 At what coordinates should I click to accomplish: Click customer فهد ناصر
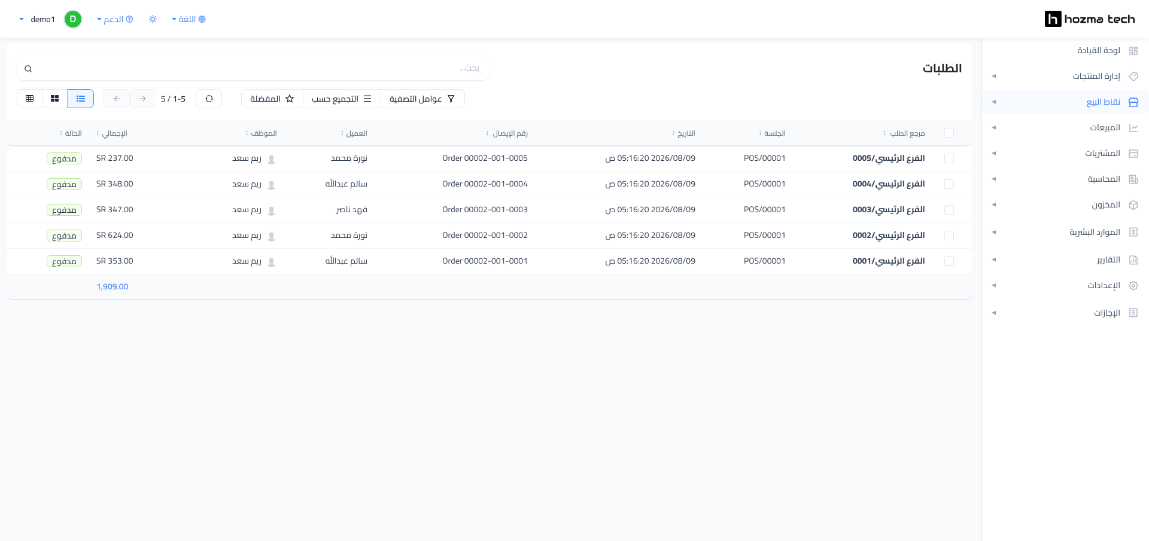point(352,210)
